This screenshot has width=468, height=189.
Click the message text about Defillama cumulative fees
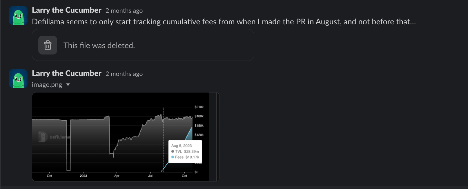pyautogui.click(x=224, y=22)
